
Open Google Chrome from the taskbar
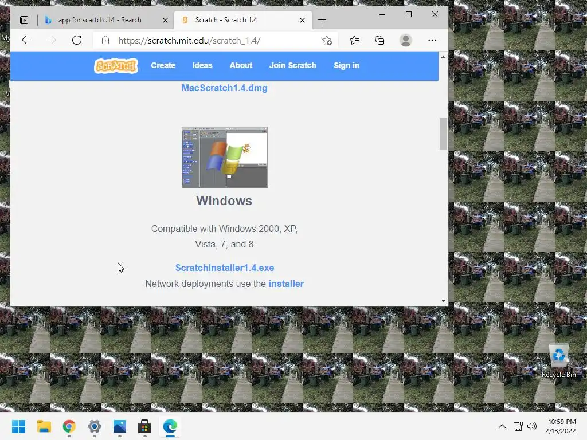click(x=69, y=426)
